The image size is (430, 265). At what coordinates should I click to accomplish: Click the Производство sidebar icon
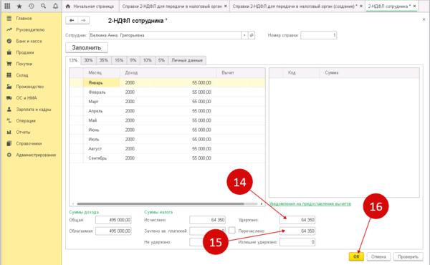click(9, 87)
